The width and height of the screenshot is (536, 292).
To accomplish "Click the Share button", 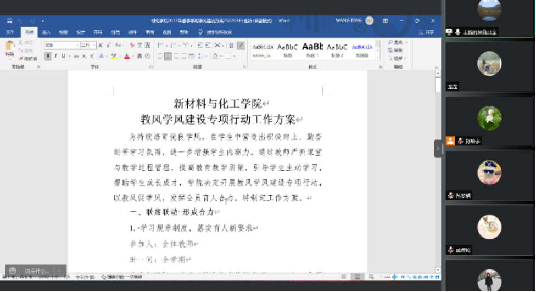I will coord(426,32).
